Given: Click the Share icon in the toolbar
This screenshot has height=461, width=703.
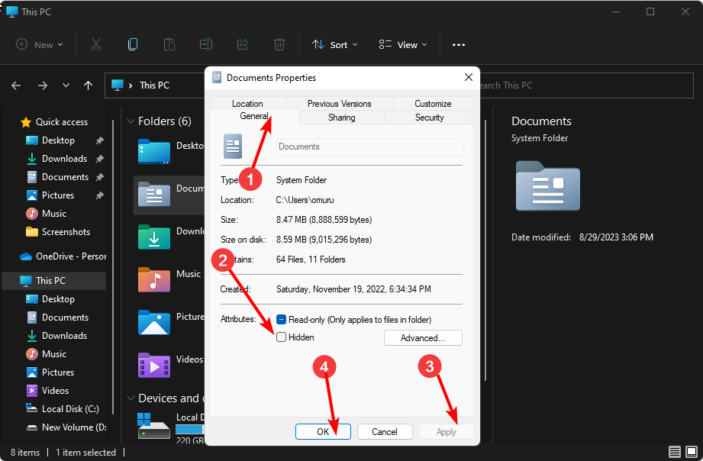Looking at the screenshot, I should (x=242, y=44).
